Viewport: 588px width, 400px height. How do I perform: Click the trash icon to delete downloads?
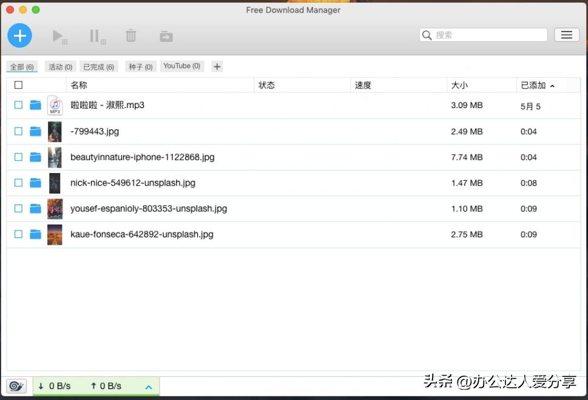(x=130, y=35)
